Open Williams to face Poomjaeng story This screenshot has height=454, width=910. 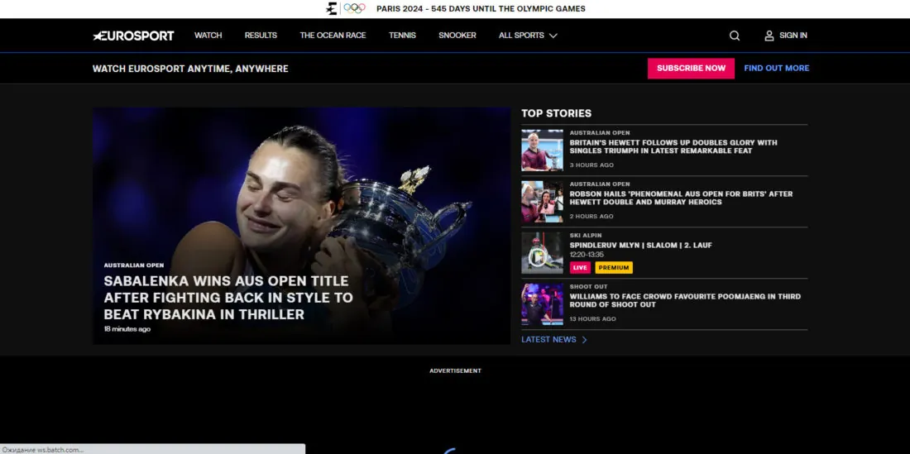[685, 300]
